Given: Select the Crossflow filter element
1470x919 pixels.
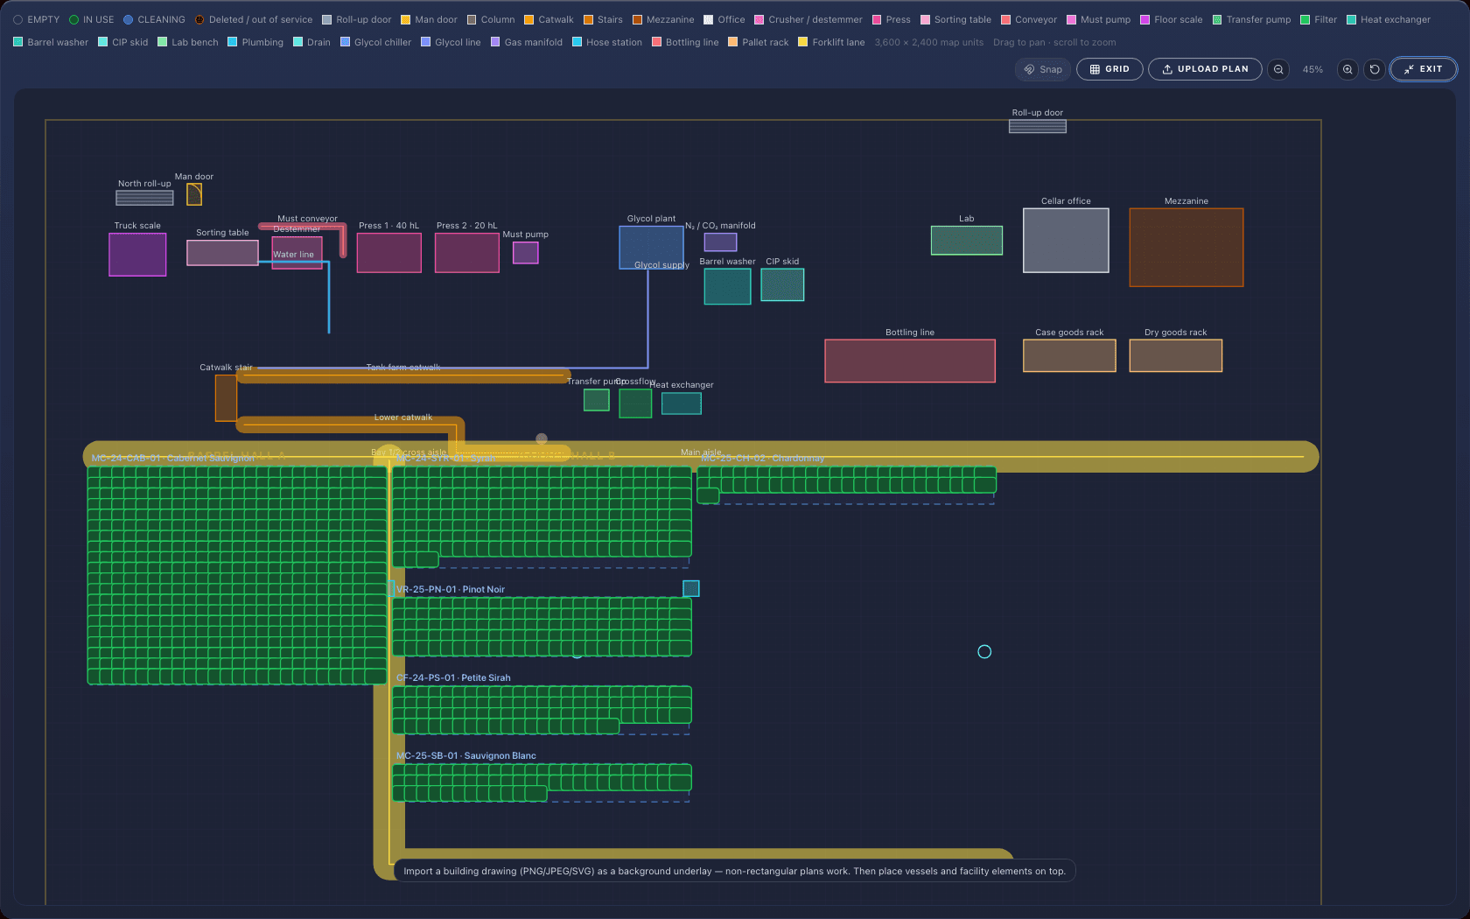Looking at the screenshot, I should coord(635,403).
